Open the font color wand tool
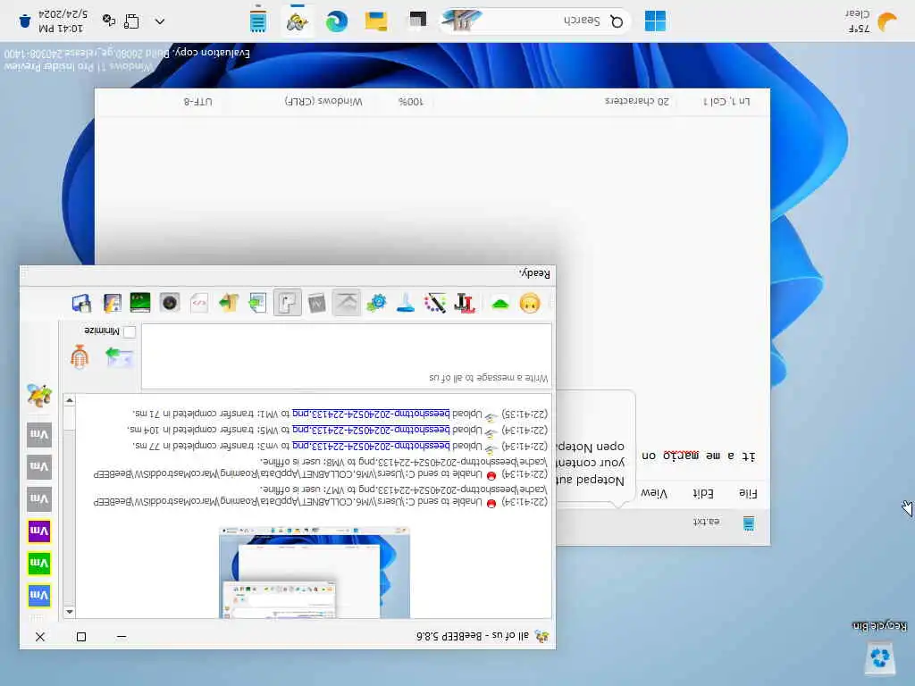The width and height of the screenshot is (915, 686). (435, 304)
